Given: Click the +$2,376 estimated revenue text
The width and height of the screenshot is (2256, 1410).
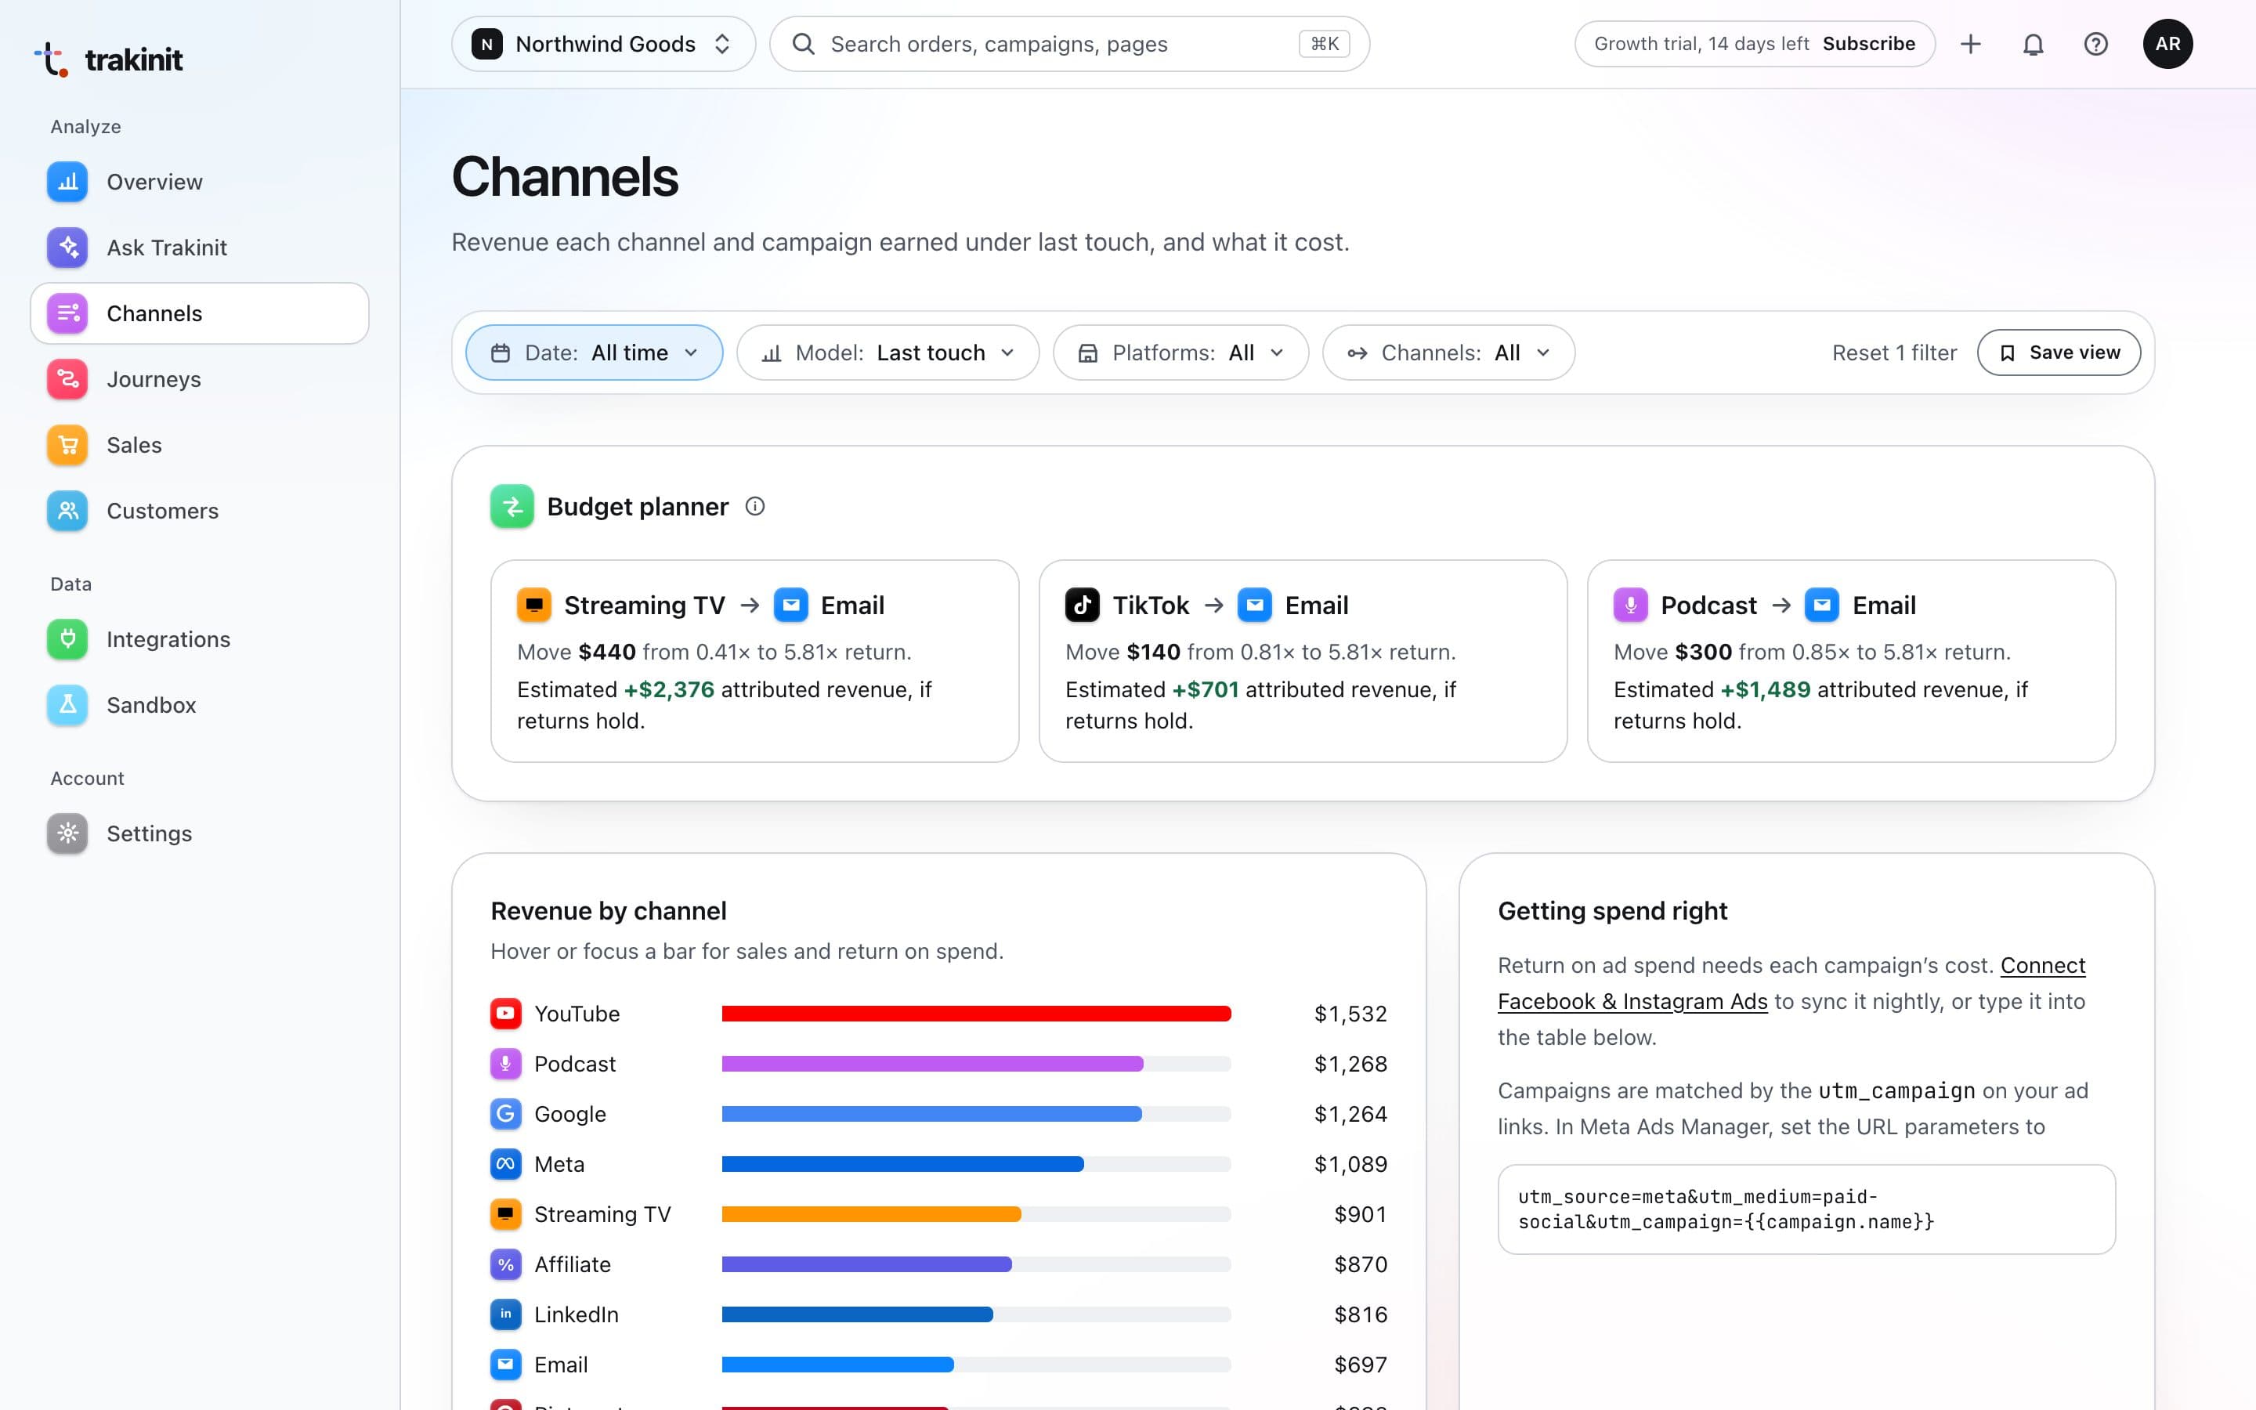Looking at the screenshot, I should tap(668, 689).
